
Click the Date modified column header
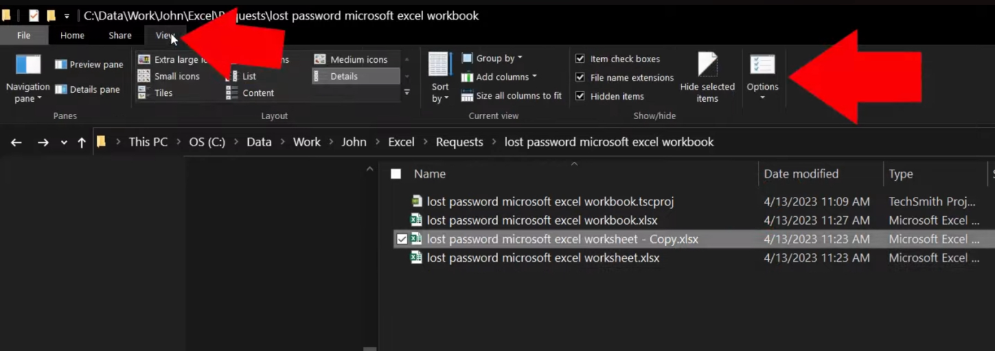[x=801, y=174]
